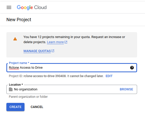Viewport: 145px width, 120px height.
Task: Click the New Project page heading
Action: pos(19,20)
